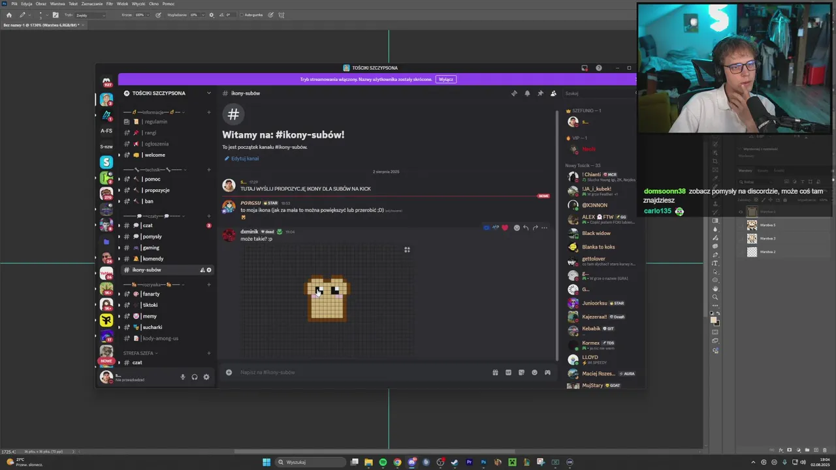Open more options on dxminik message
Screen dimensions: 836x470
(544, 228)
